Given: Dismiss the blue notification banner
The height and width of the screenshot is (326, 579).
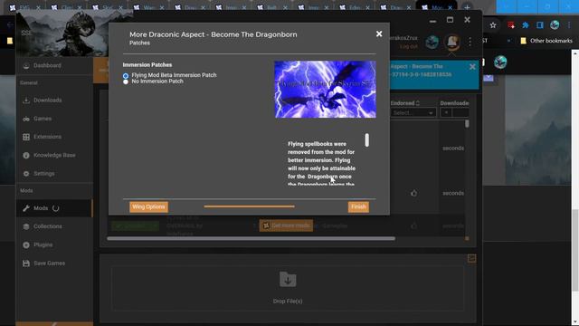Looking at the screenshot, I should click(x=472, y=67).
